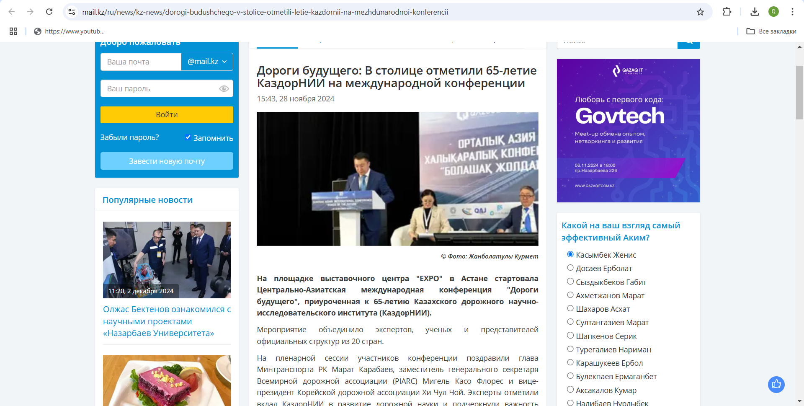Select radio 'Досаев Ерболат'
804x406 pixels.
click(x=570, y=268)
